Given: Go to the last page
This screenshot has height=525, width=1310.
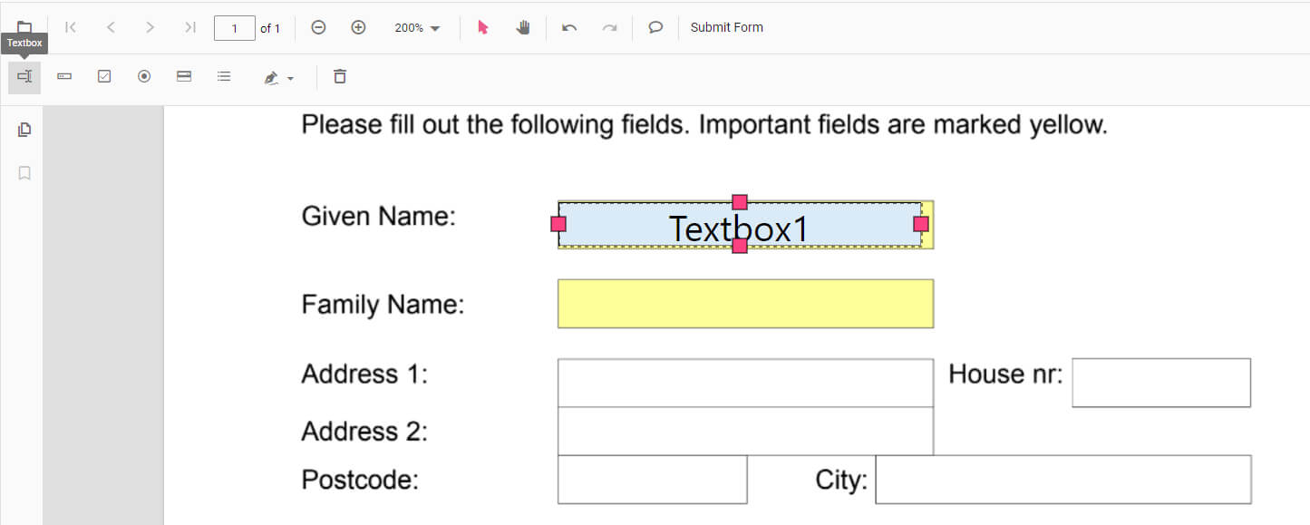Looking at the screenshot, I should [x=189, y=27].
